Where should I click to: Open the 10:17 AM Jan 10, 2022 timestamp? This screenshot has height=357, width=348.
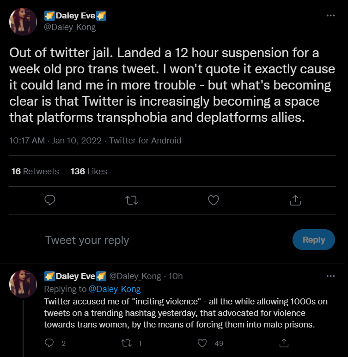55,141
